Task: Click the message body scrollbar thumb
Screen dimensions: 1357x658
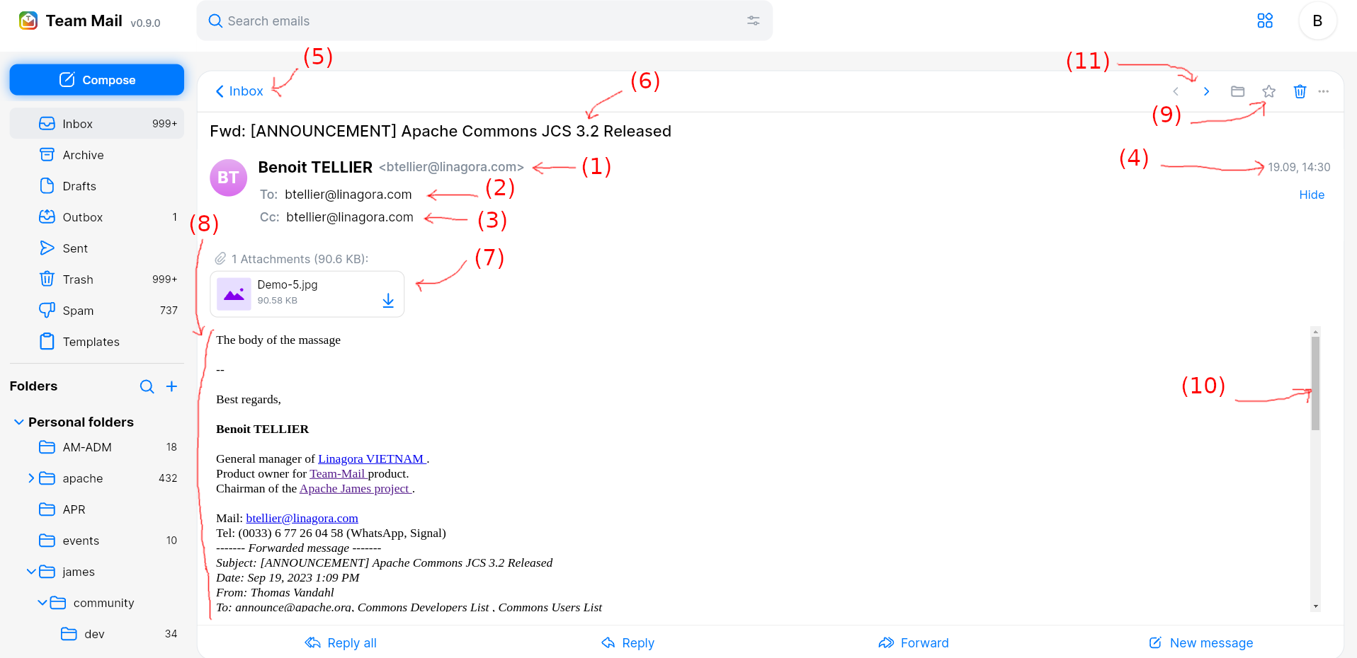Action: tap(1315, 383)
